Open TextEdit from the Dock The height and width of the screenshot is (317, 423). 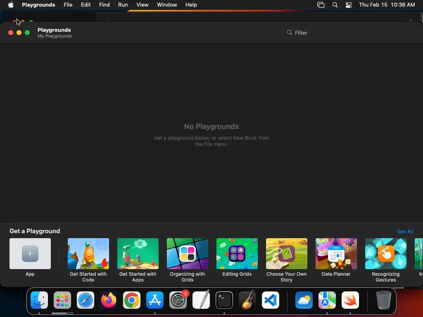(201, 300)
